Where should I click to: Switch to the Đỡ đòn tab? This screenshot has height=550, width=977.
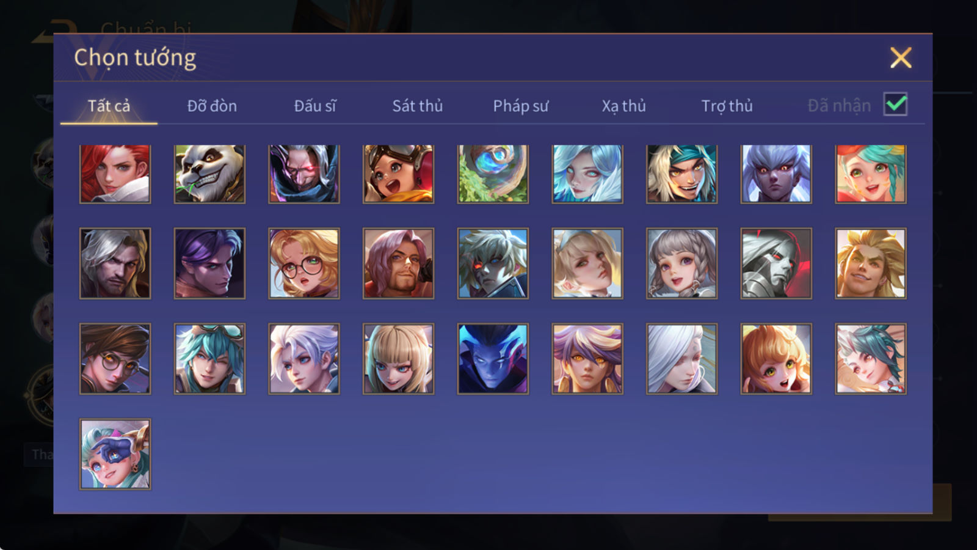coord(212,106)
